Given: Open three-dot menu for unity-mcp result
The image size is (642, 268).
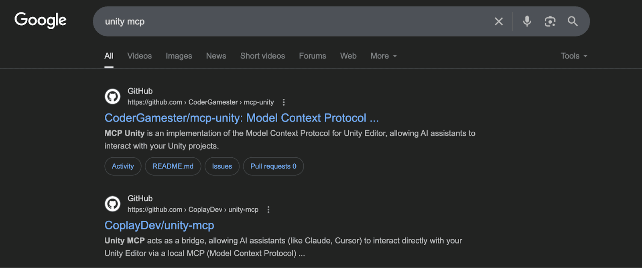Looking at the screenshot, I should pyautogui.click(x=268, y=209).
